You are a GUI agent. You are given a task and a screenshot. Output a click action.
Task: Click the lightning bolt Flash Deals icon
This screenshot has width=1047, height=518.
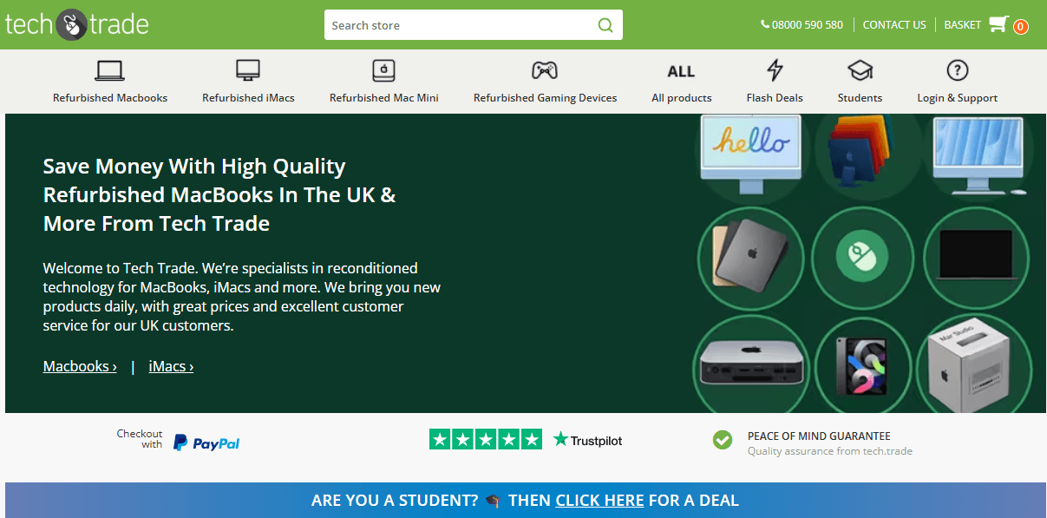pos(775,70)
